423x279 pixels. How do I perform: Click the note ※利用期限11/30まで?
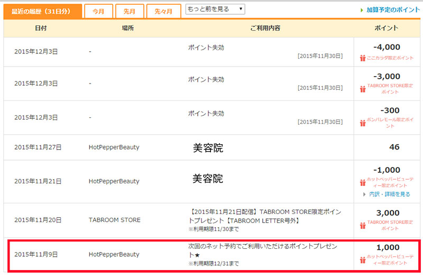point(214,229)
